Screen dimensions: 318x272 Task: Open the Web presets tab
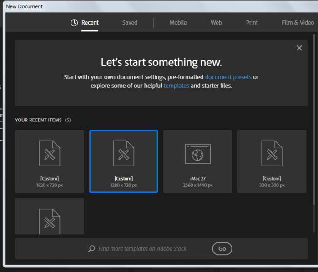point(216,22)
